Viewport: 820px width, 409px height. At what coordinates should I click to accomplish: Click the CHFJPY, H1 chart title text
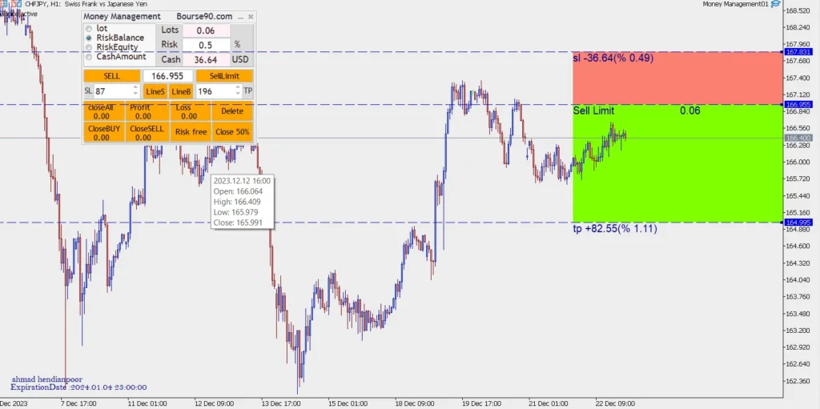coord(86,4)
